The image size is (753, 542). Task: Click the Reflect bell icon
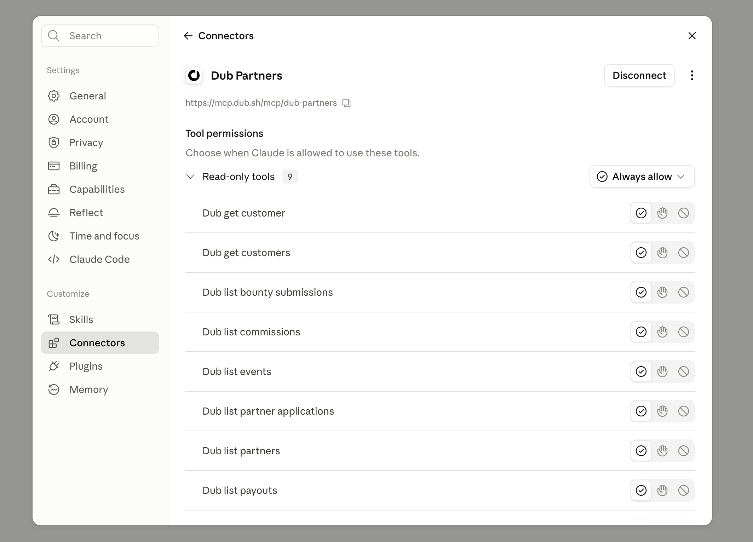coord(54,213)
